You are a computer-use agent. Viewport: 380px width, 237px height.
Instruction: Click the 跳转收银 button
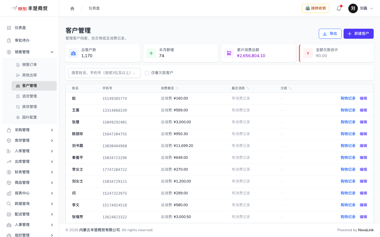click(x=316, y=8)
